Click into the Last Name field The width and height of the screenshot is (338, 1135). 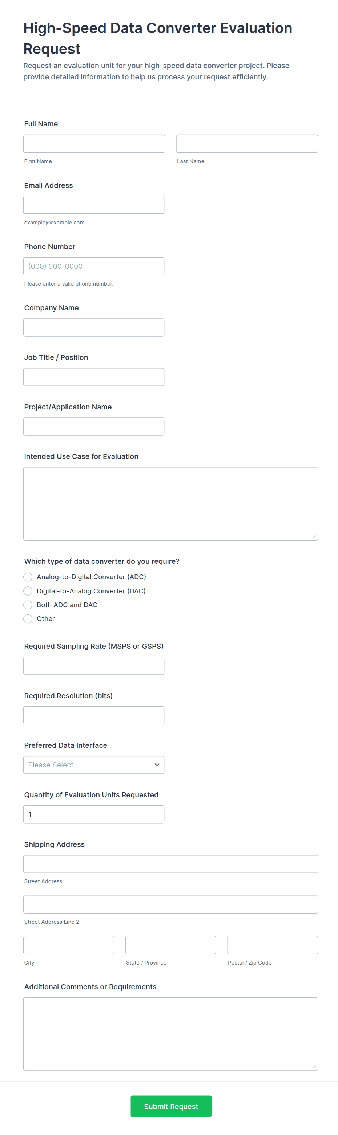click(246, 144)
